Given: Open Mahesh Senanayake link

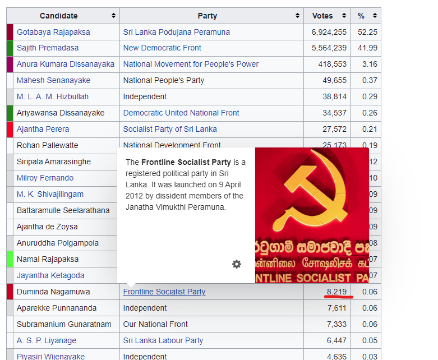Looking at the screenshot, I should click(x=53, y=80).
